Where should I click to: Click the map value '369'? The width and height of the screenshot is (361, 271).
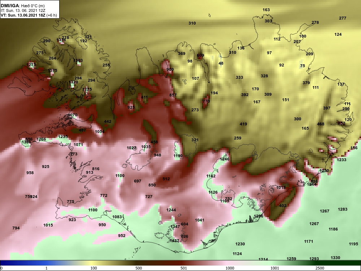coord(182,53)
